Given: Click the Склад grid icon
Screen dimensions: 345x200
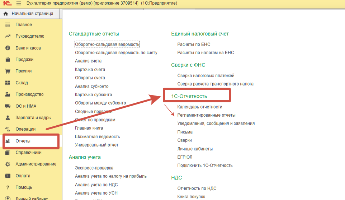Looking at the screenshot, I should 8,83.
